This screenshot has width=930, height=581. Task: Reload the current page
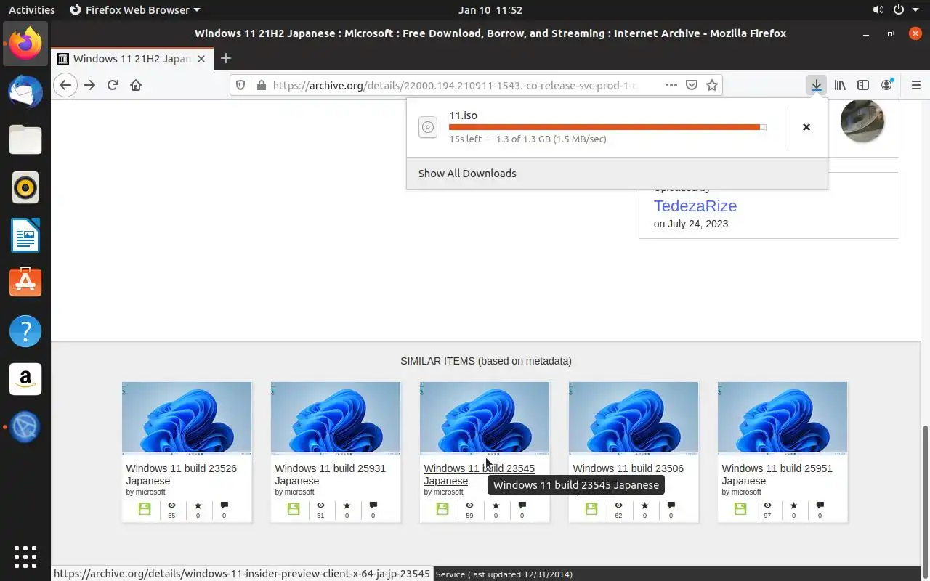[113, 85]
